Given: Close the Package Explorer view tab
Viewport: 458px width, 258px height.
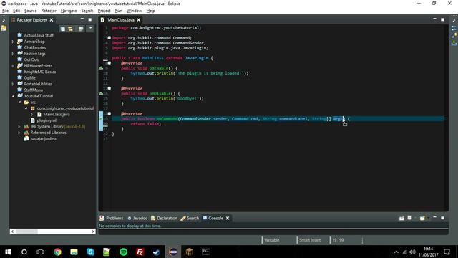Looking at the screenshot, I should point(52,20).
